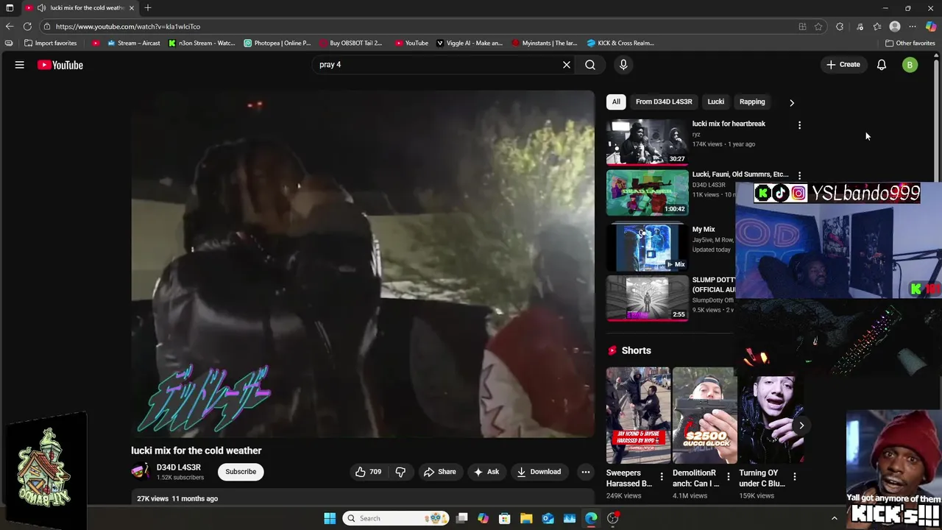Image resolution: width=942 pixels, height=530 pixels.
Task: Click the Share button
Action: [439, 472]
